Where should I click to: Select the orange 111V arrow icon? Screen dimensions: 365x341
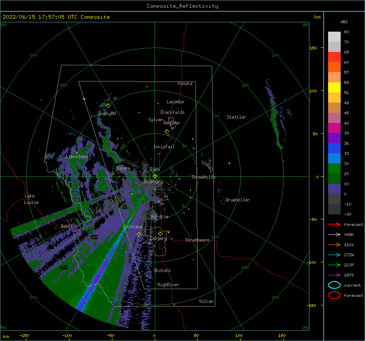(334, 244)
